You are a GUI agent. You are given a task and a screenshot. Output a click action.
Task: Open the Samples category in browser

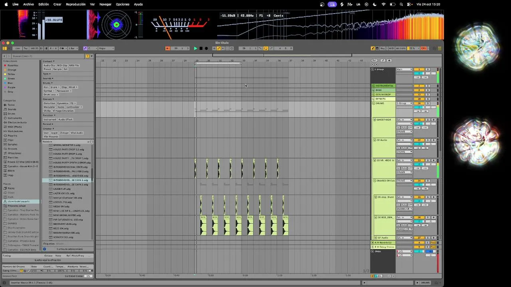click(12, 144)
